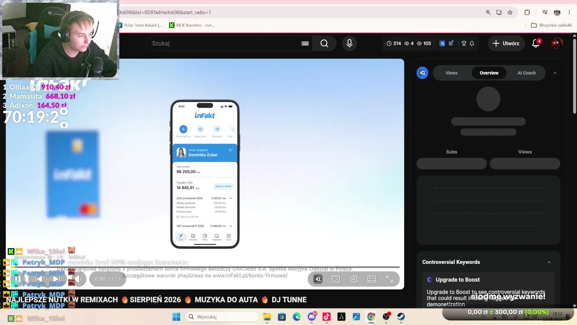Open the Chrome profile avatar

(x=557, y=12)
